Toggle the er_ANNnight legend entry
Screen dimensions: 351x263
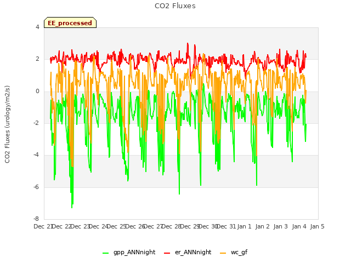[188, 252]
